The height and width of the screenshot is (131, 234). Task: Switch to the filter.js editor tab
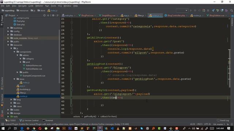[x=140, y=15]
